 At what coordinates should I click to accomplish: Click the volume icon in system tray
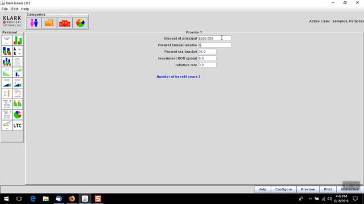(x=330, y=199)
